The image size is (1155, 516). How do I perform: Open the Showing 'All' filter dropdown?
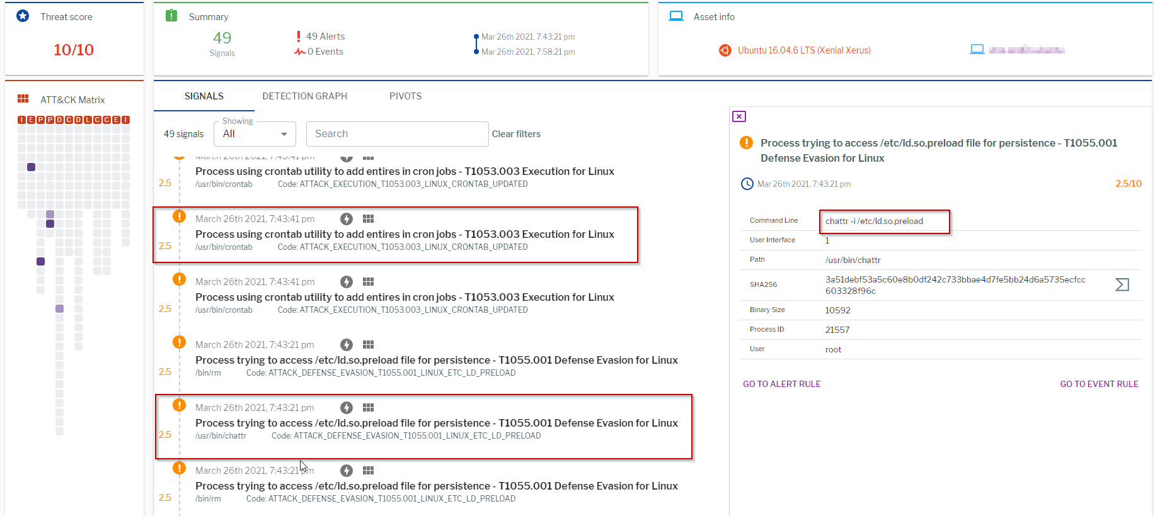[x=255, y=134]
